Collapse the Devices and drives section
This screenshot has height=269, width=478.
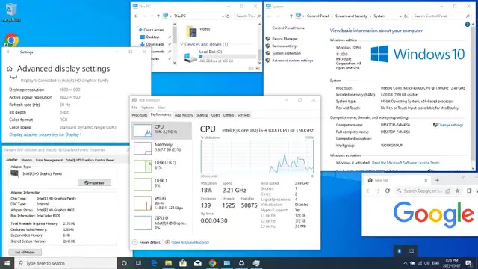[x=181, y=44]
